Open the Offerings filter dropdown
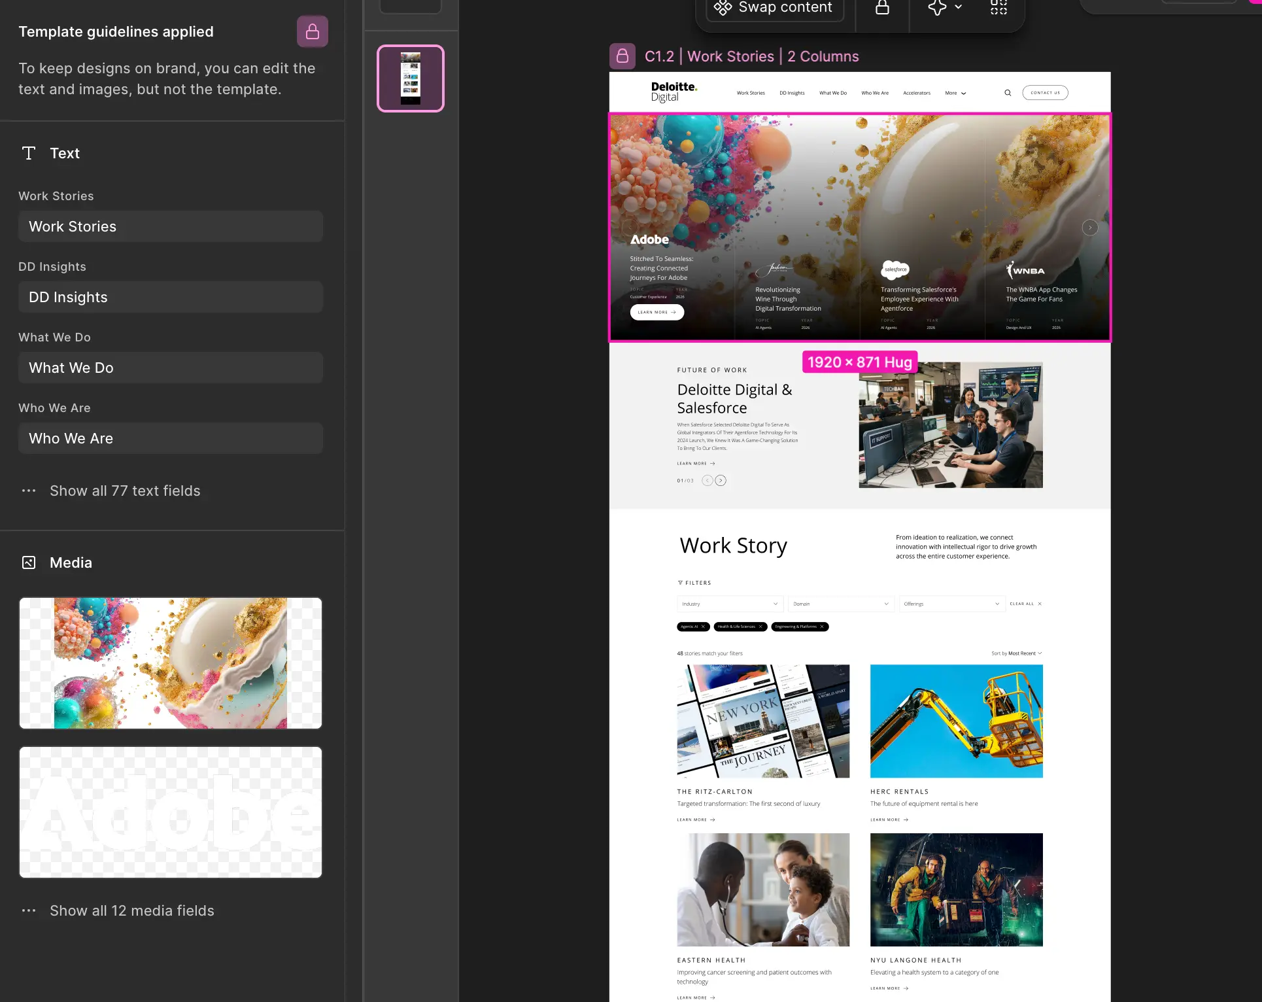The image size is (1262, 1002). pyautogui.click(x=951, y=604)
